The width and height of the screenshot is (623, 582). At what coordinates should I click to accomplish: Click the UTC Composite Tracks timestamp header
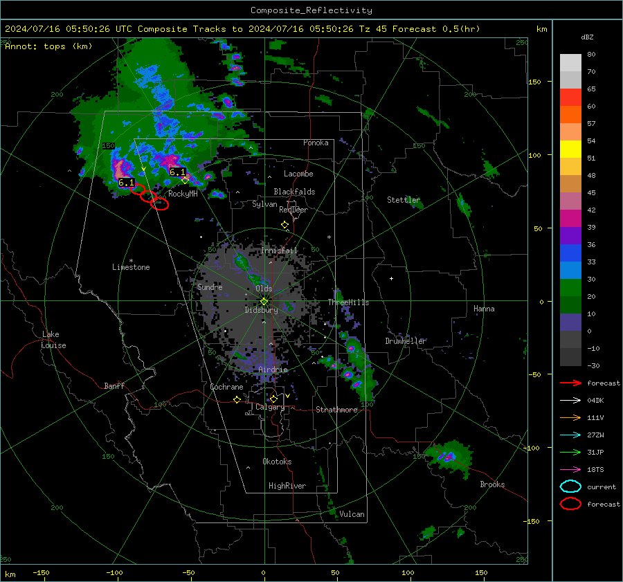click(242, 29)
